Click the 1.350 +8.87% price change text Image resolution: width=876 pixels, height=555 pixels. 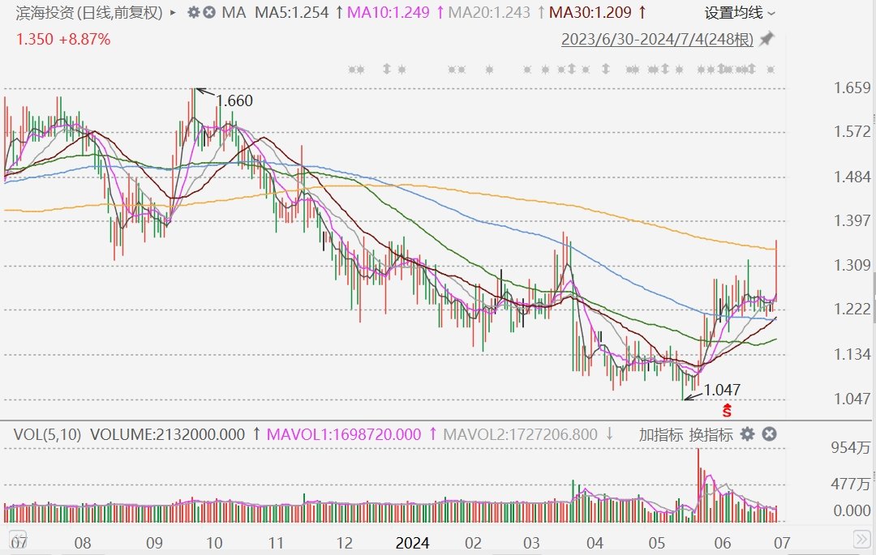[63, 39]
